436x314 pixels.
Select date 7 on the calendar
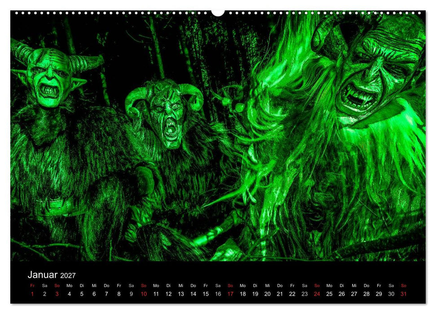click(x=106, y=294)
